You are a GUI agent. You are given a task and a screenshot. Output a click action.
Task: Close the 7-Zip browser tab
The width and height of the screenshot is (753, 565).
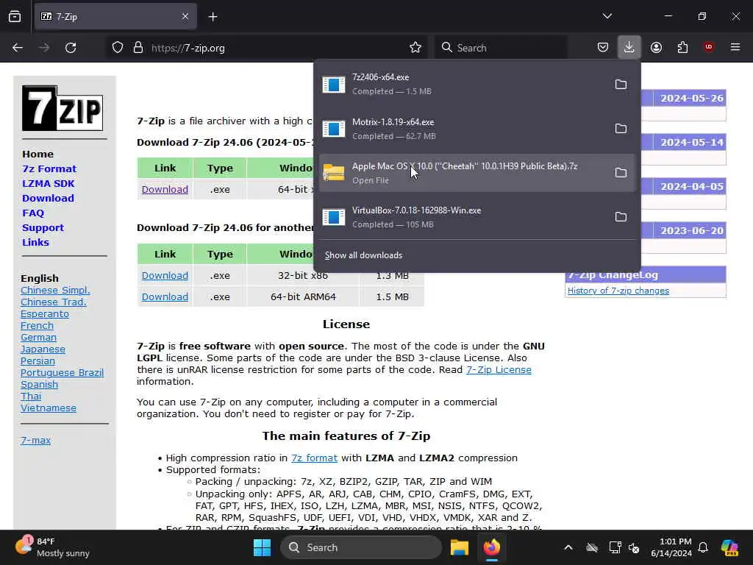coord(185,17)
